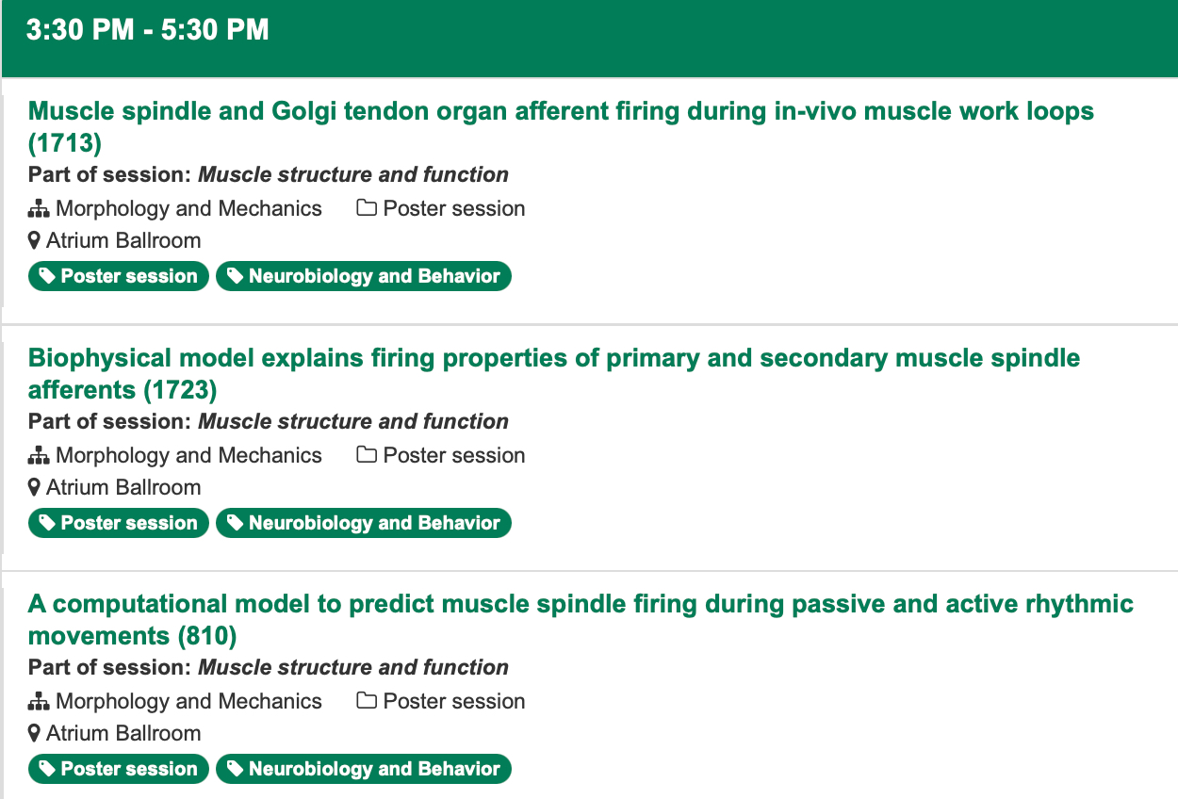Open the Muscle structure and function session link for poster 1713
The width and height of the screenshot is (1178, 799).
(x=353, y=175)
